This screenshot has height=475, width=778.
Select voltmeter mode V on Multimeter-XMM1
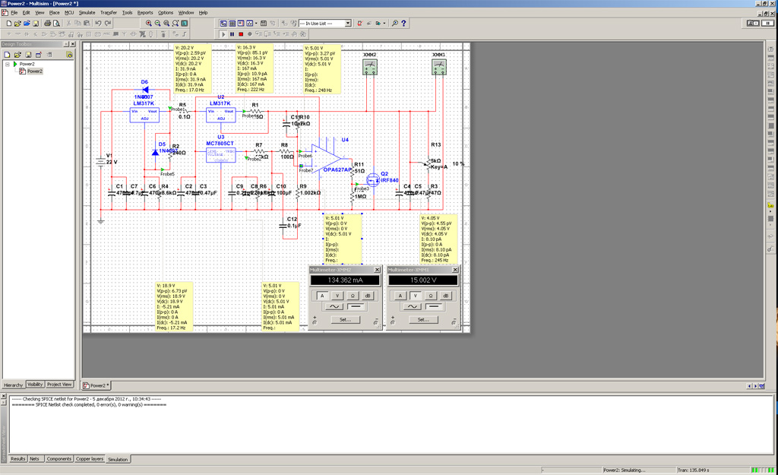tap(416, 296)
